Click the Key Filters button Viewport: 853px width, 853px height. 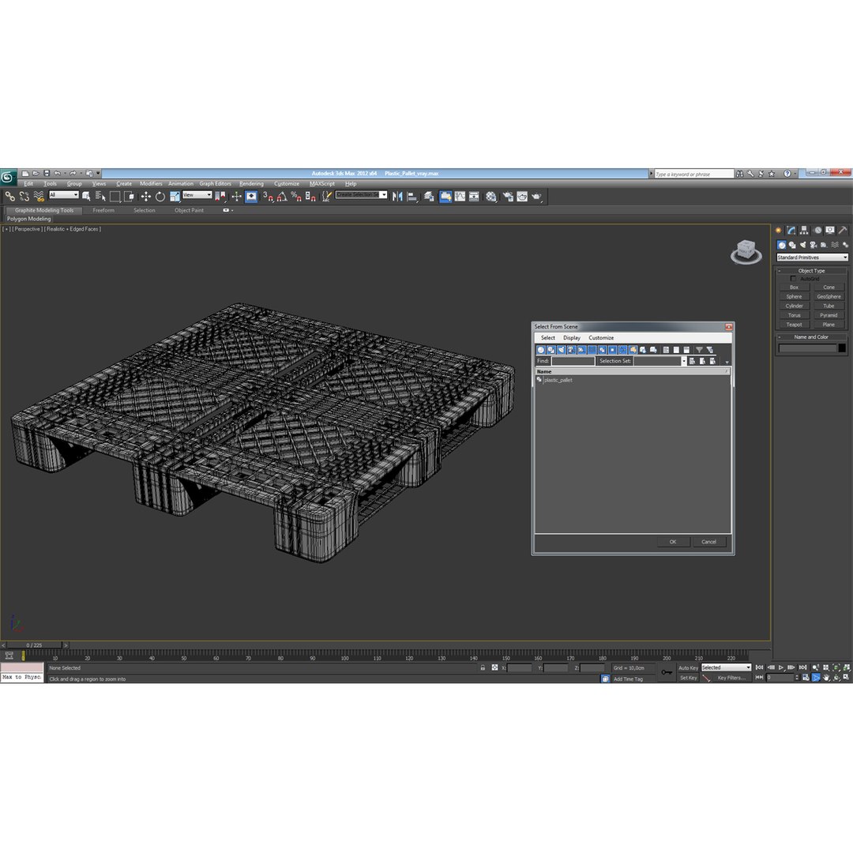[x=731, y=678]
